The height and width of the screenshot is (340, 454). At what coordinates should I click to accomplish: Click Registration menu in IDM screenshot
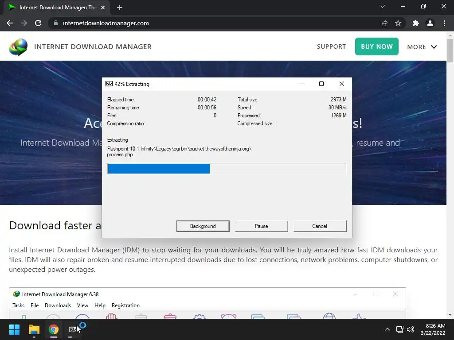click(125, 305)
